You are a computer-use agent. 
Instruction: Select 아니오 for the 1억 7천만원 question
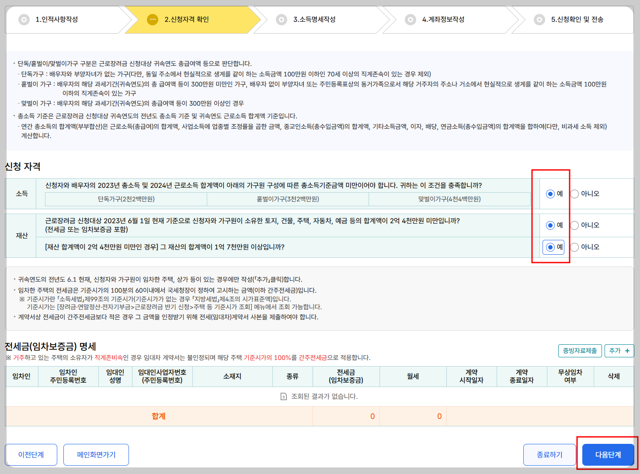click(574, 247)
